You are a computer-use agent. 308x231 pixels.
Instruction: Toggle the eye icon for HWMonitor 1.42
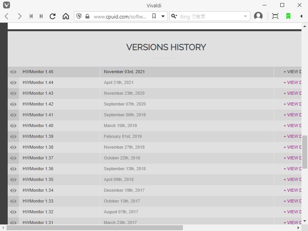(x=13, y=104)
